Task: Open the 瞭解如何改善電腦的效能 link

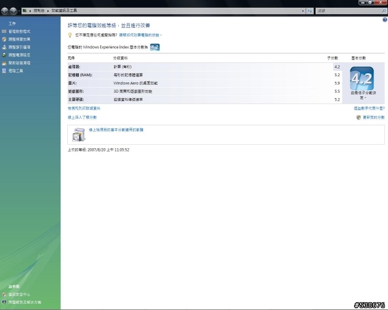Action: [140, 35]
